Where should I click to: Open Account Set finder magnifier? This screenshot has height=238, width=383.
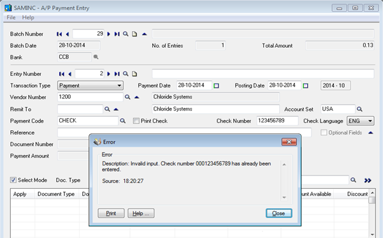tap(359, 109)
